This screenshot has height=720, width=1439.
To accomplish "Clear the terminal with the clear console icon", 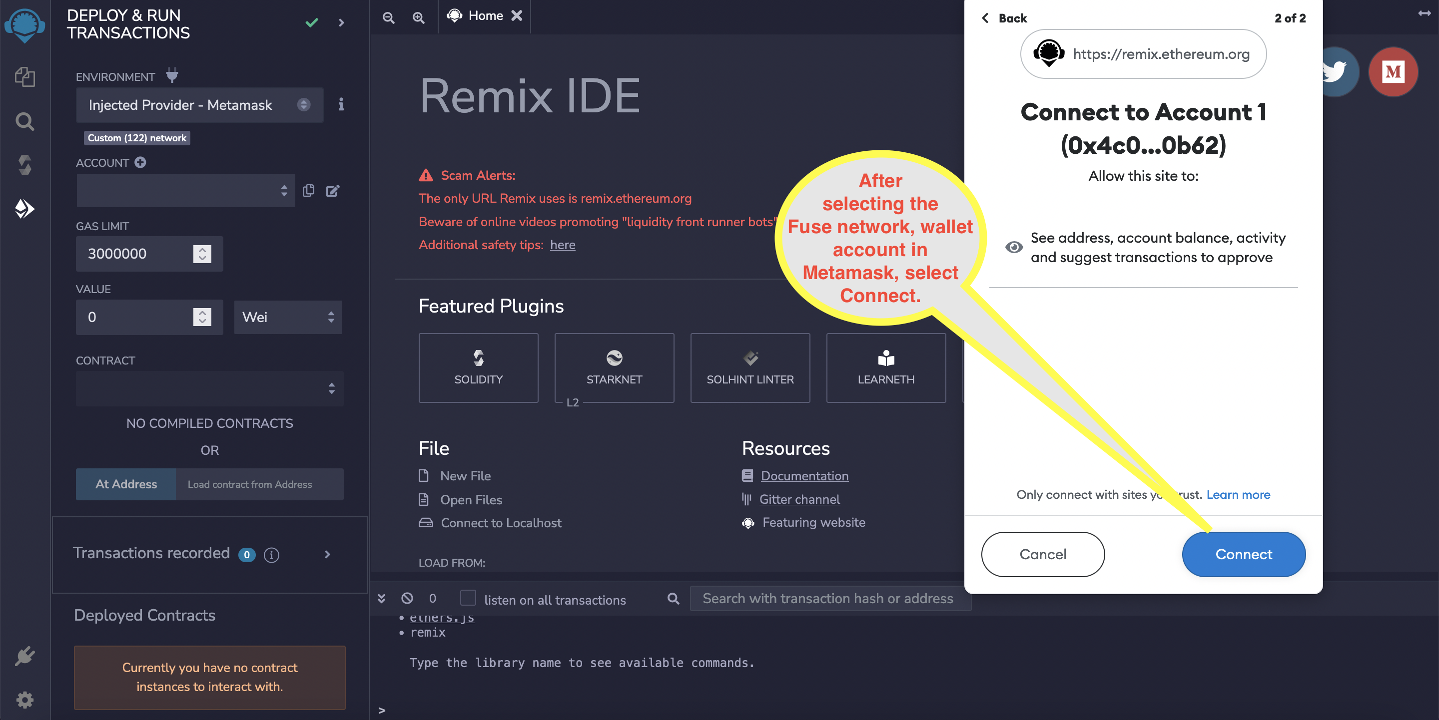I will pyautogui.click(x=407, y=598).
